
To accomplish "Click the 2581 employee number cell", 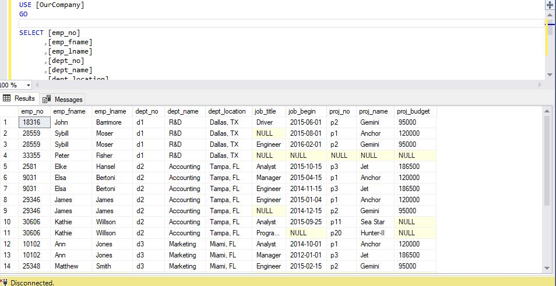I will coord(34,167).
